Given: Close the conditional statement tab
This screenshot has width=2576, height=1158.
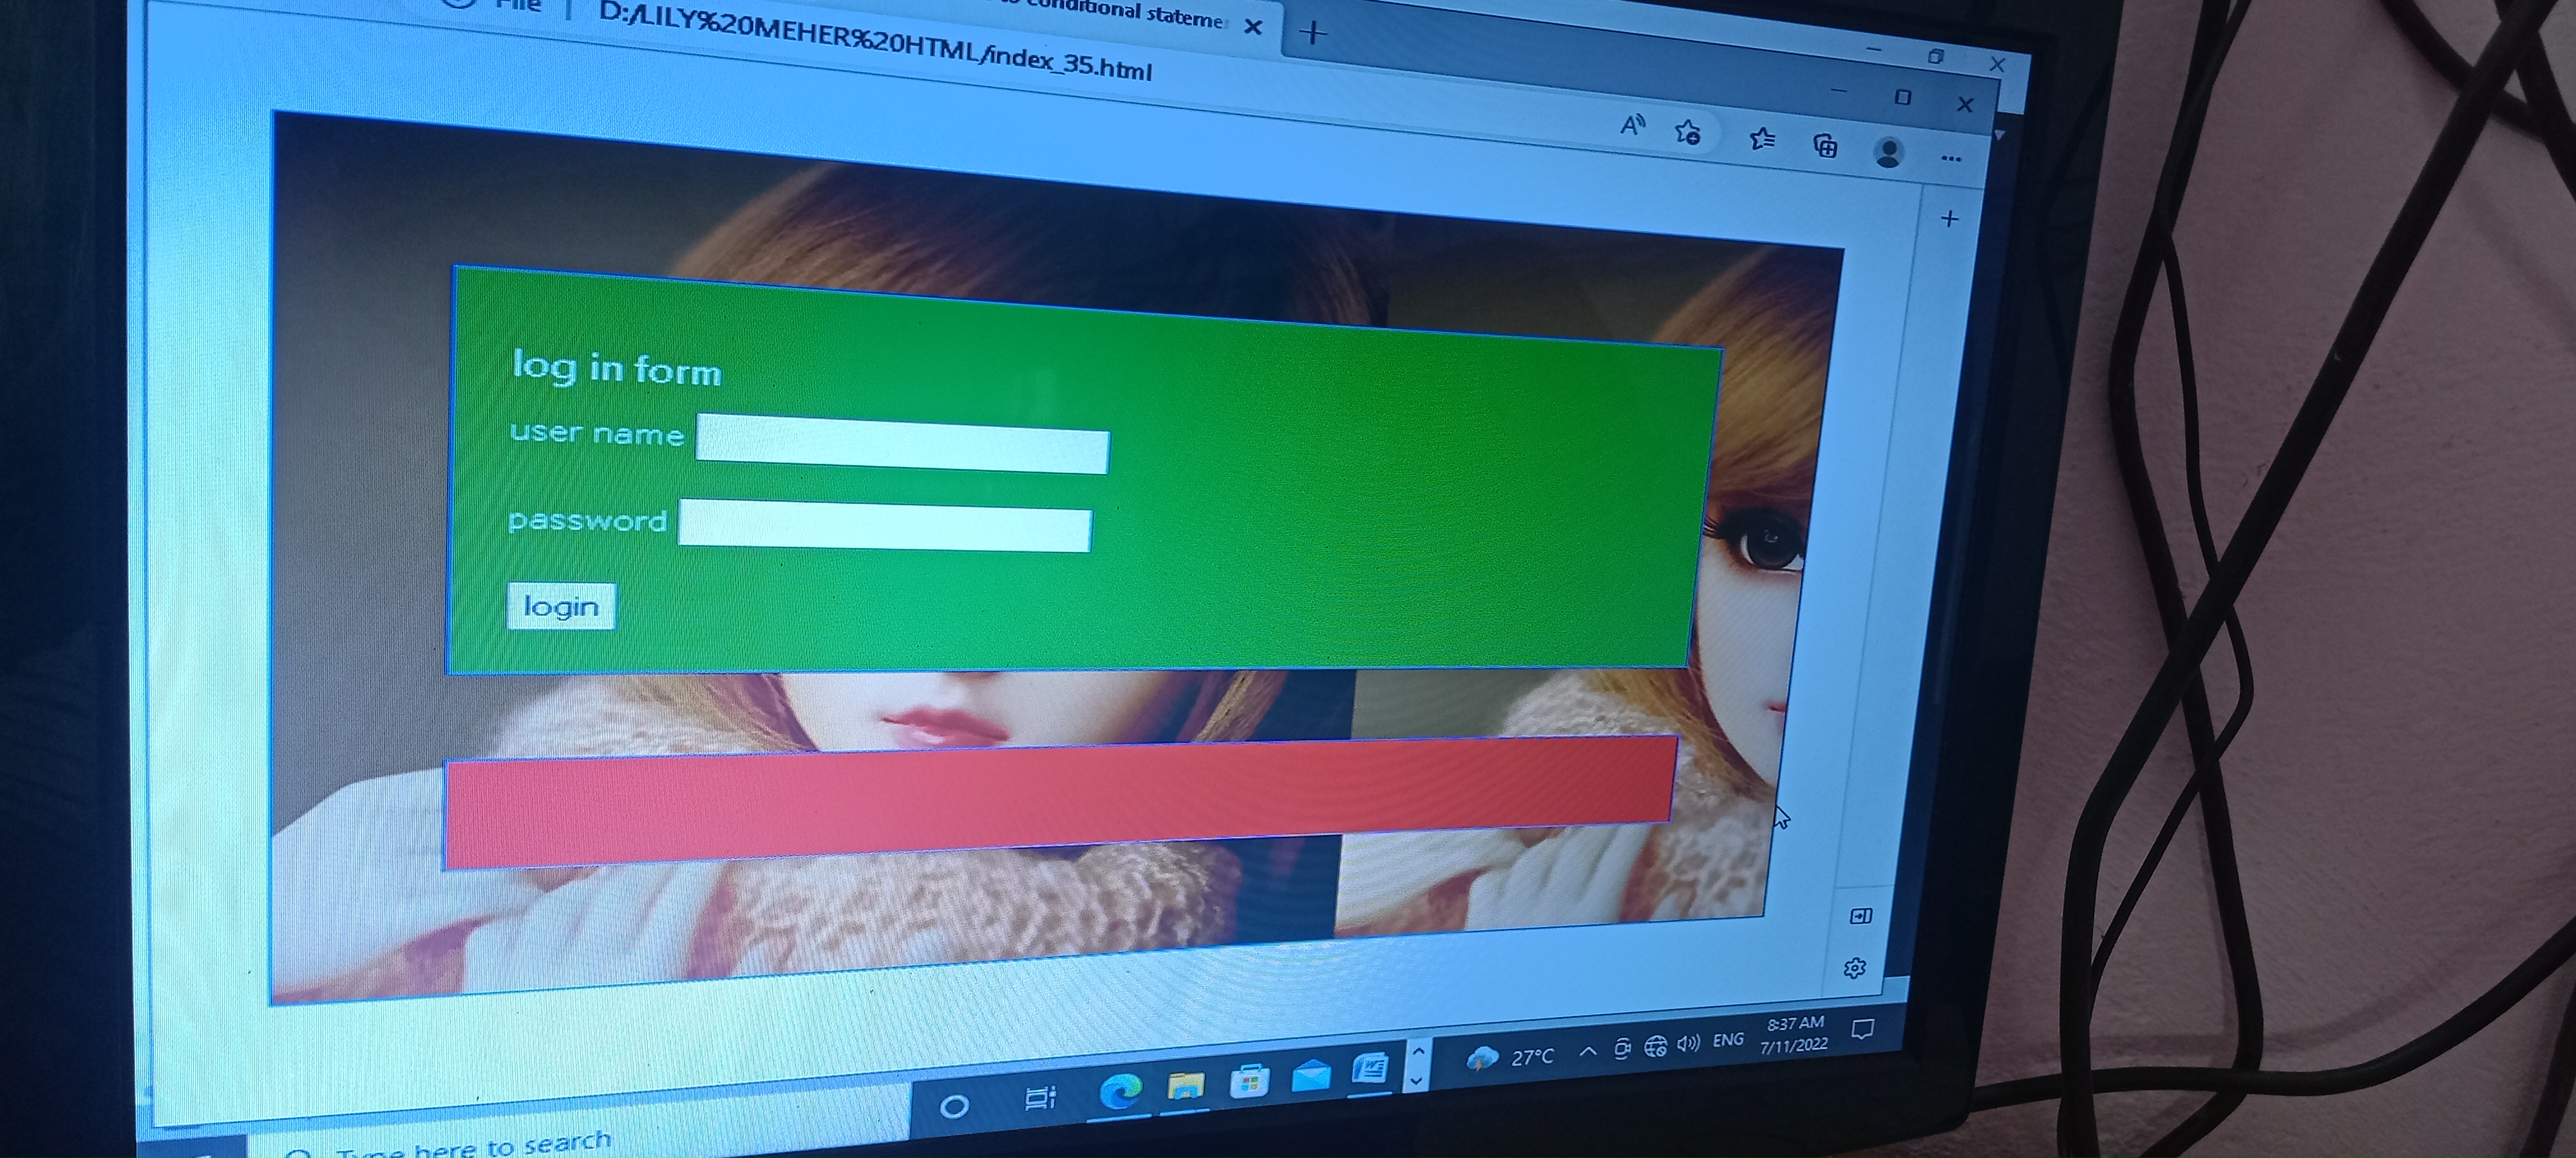Looking at the screenshot, I should click(x=1252, y=27).
